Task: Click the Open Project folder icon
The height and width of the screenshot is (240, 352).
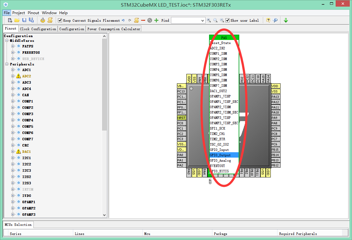Action: 17,20
